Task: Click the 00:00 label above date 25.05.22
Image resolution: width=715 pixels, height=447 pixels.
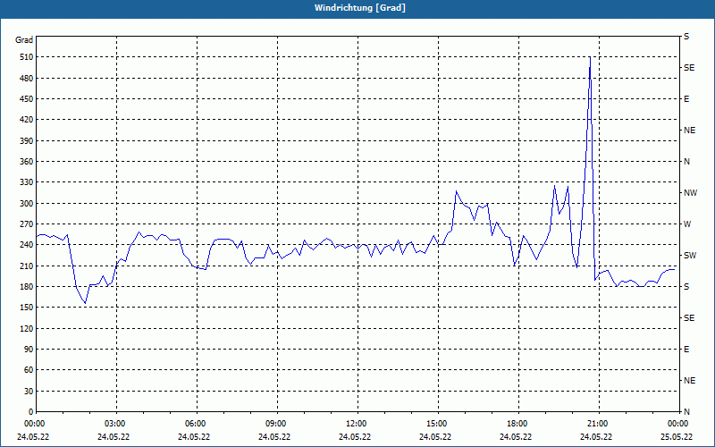Action: (678, 424)
